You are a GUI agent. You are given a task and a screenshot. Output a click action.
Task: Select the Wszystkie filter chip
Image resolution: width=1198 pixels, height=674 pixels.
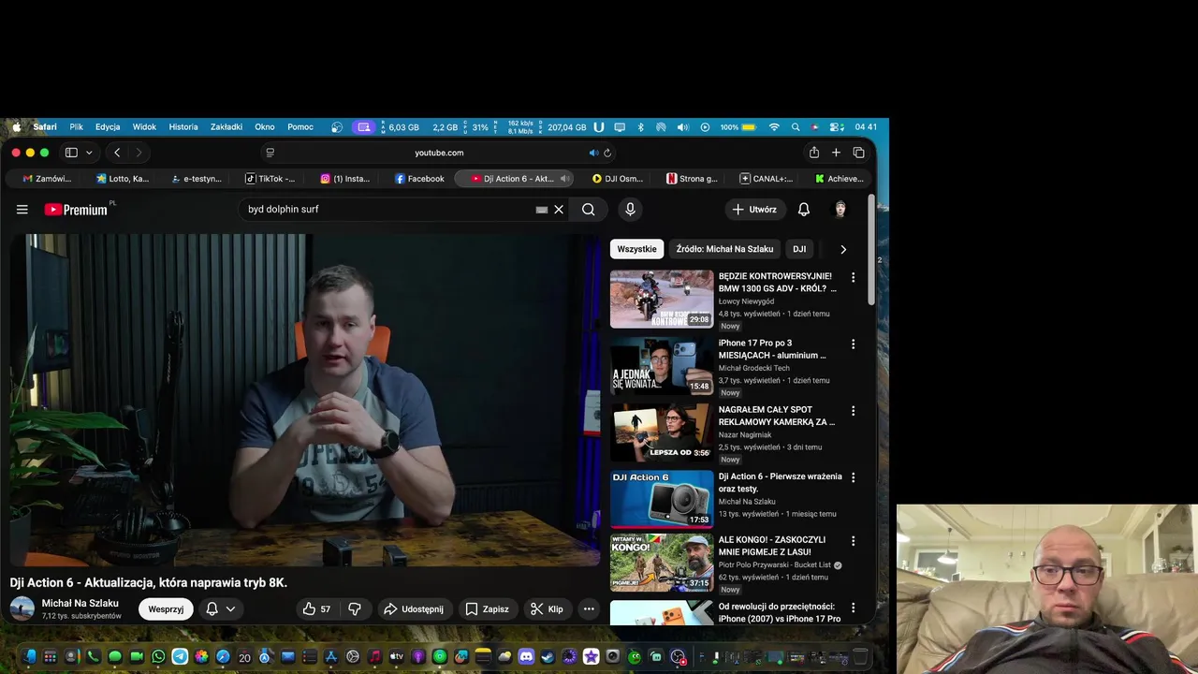pyautogui.click(x=636, y=249)
